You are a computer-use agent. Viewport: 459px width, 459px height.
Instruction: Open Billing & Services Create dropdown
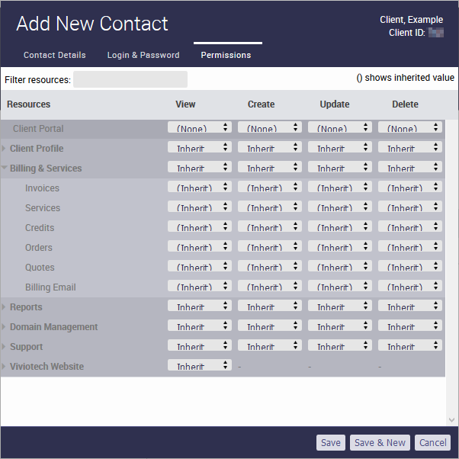point(270,167)
